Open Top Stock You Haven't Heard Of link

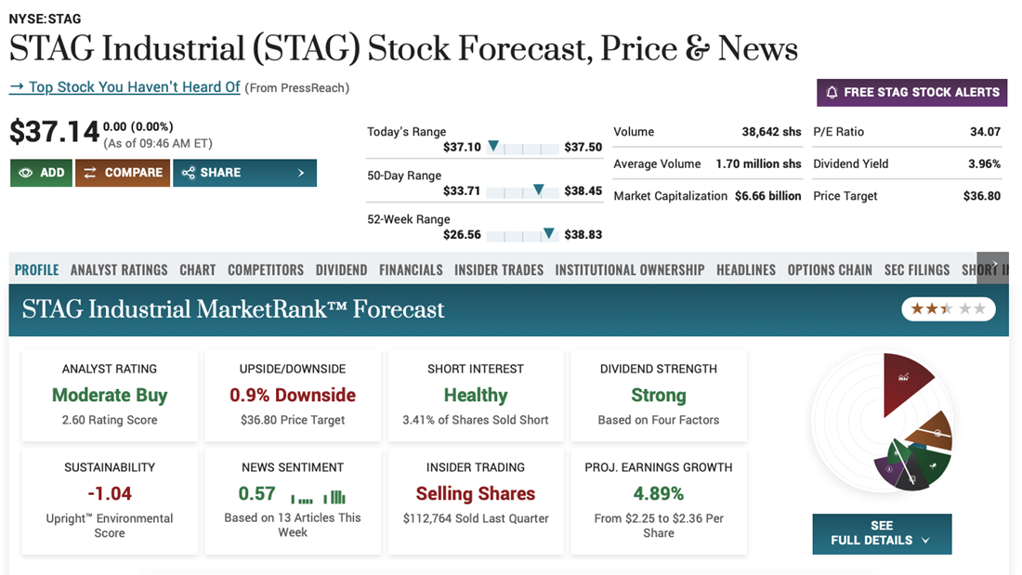tap(124, 87)
